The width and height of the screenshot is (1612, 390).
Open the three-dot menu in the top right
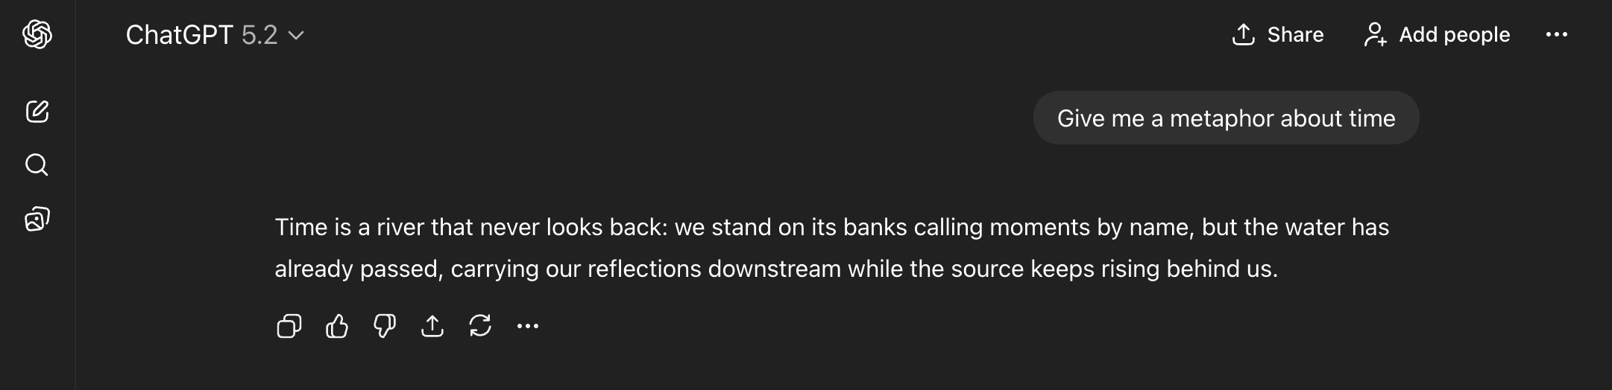(x=1557, y=34)
